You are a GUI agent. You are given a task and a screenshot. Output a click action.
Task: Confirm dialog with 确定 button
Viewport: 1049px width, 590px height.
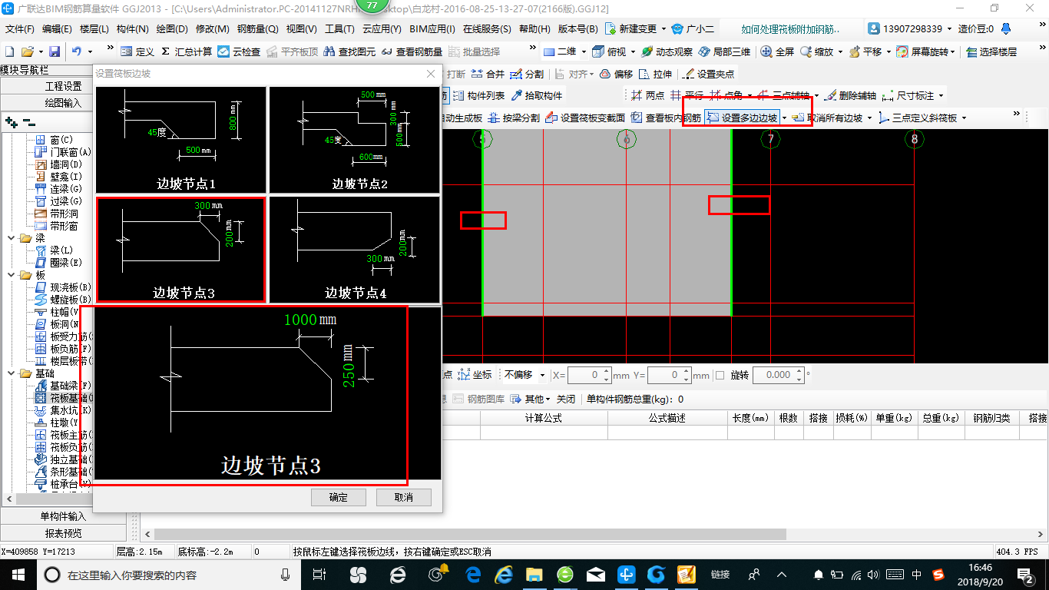[x=339, y=497]
